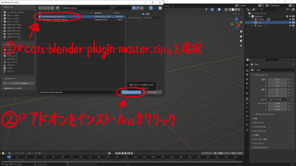Toggle X-ray in viewport header

click(x=226, y=10)
